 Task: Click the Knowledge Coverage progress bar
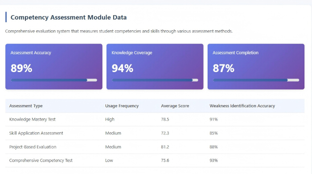155,80
